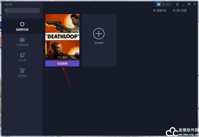The width and height of the screenshot is (199, 137).
Task: Click the magnifier icon in search box
Action: [x=7, y=11]
